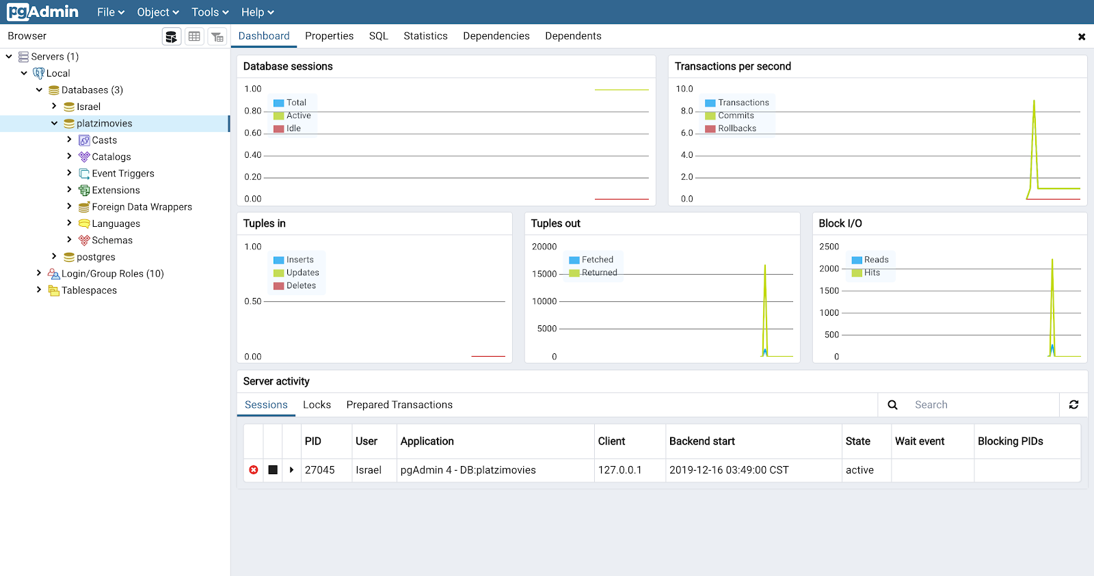Click the platzimovies database icon
Screen dimensions: 1094x576
[69, 124]
